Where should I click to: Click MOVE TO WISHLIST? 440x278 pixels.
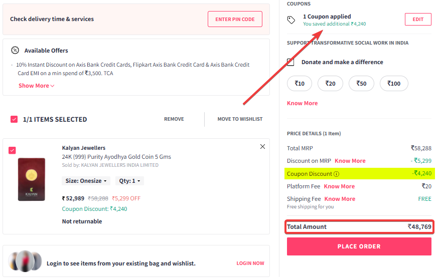point(240,119)
